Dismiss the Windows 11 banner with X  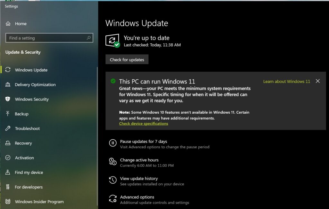point(318,81)
